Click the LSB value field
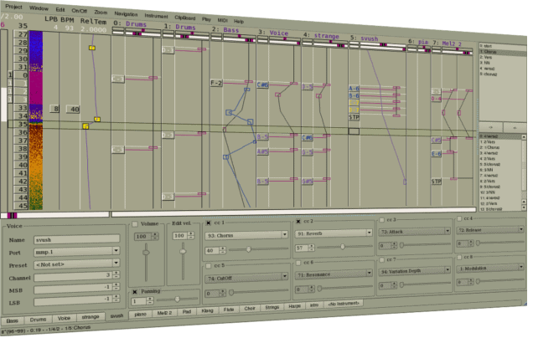Viewport: 533px width, 343px height. coord(74,299)
